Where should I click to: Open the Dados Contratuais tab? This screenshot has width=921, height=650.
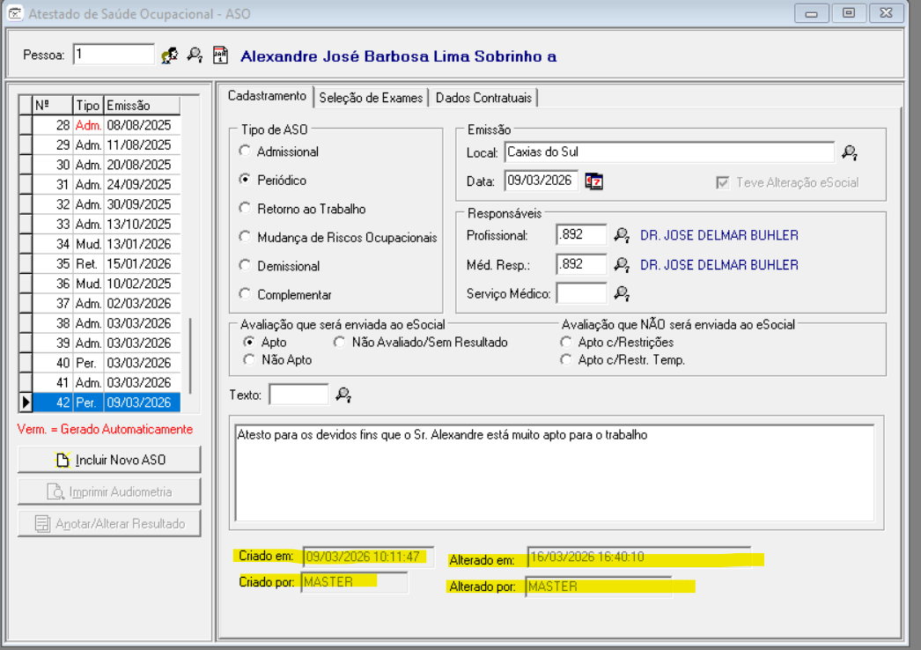point(483,98)
